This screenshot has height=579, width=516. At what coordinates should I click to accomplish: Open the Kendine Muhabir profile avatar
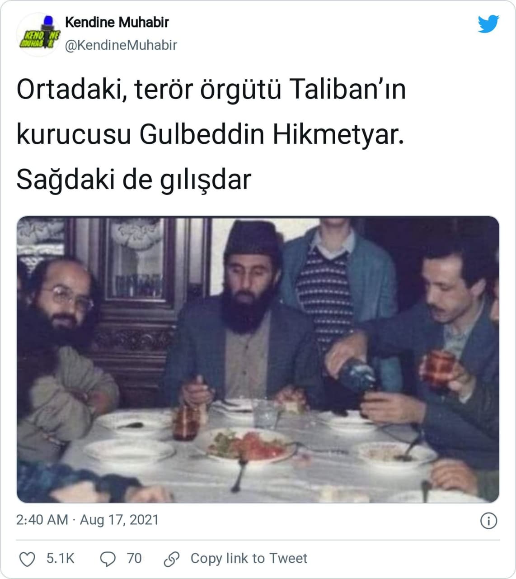tap(38, 34)
